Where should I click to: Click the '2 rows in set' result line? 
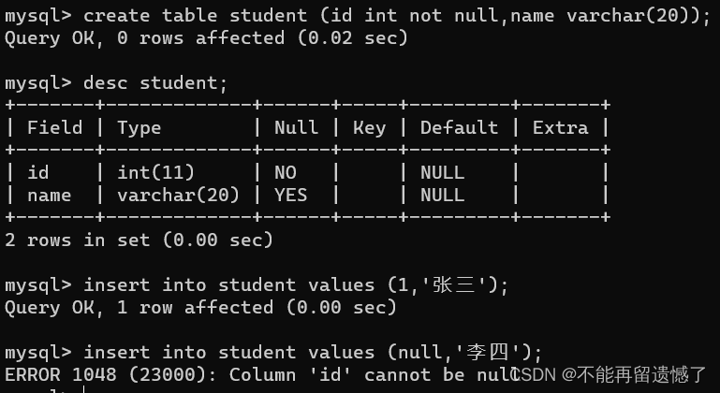140,240
